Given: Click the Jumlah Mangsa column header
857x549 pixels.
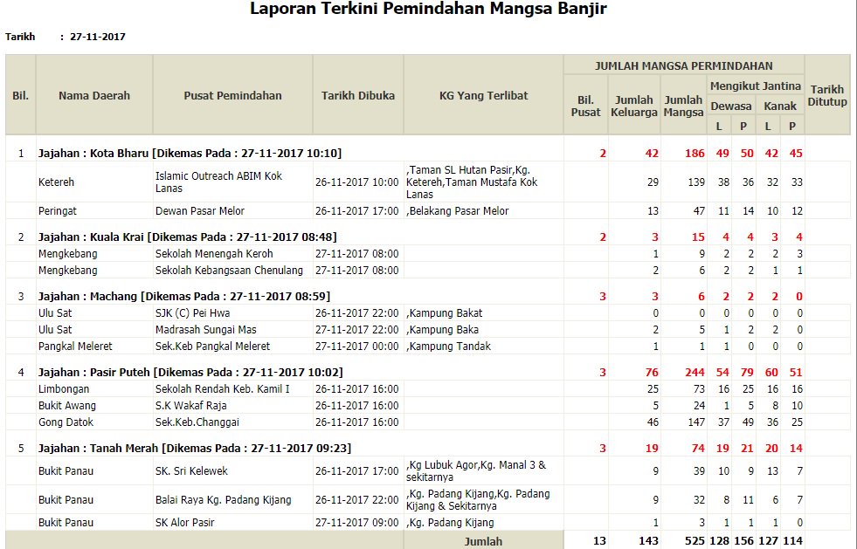Looking at the screenshot, I should (x=683, y=106).
